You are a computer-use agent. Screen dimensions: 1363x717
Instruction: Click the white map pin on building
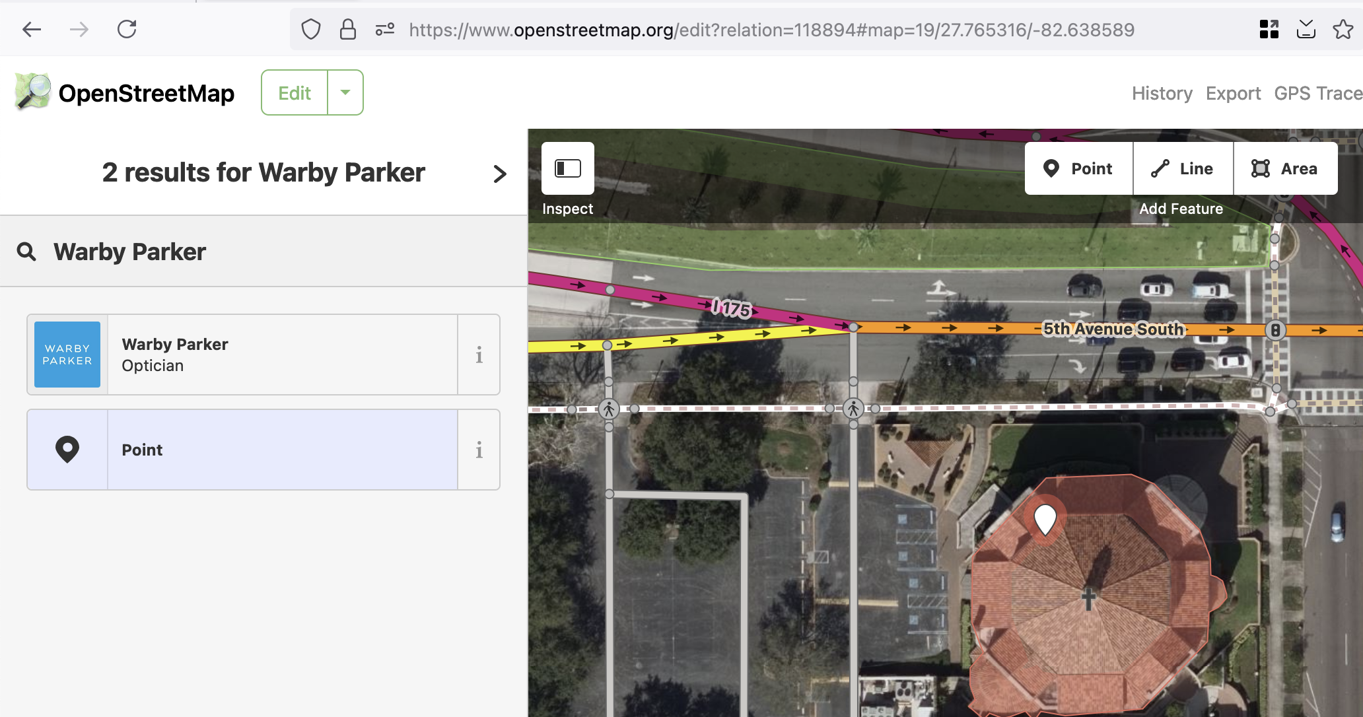1045,519
